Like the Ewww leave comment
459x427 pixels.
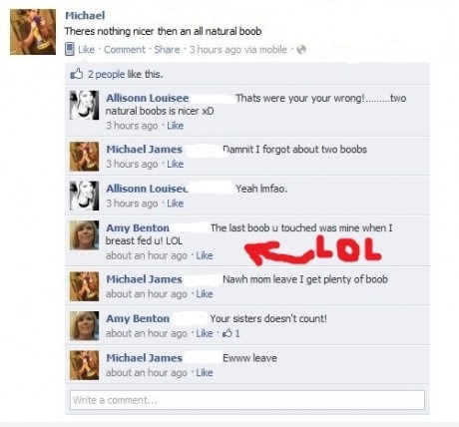point(205,372)
